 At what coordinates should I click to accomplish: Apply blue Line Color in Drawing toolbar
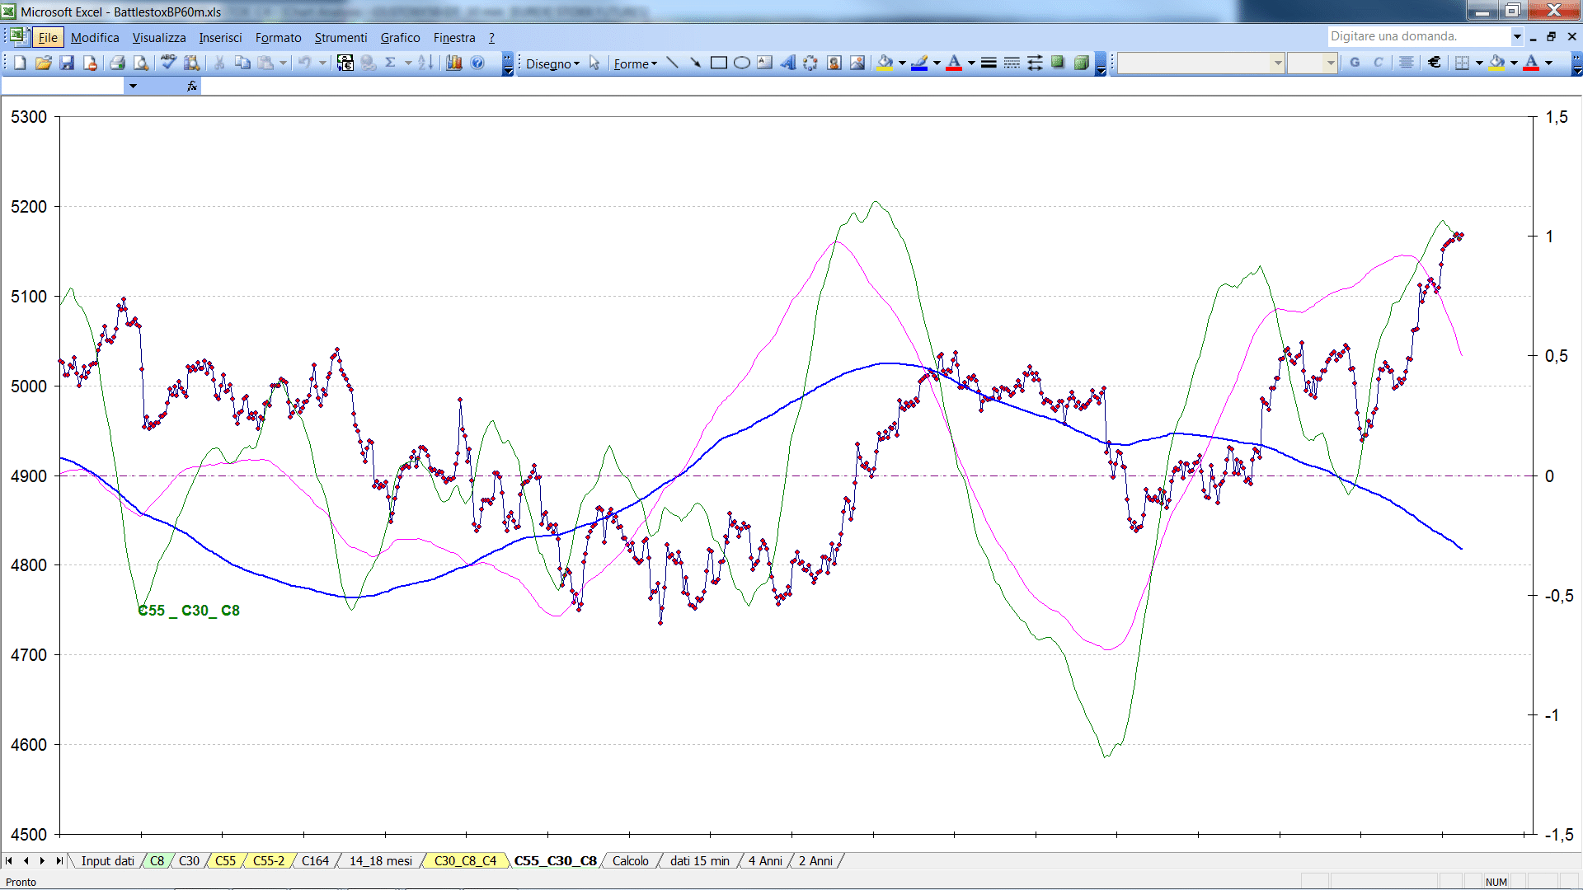click(919, 63)
